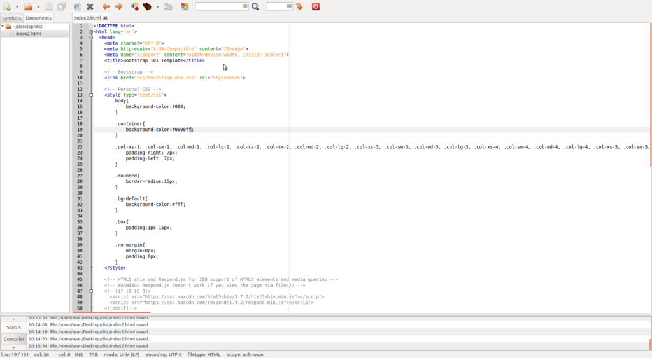Click the 10:14:53 saved message
This screenshot has width=652, height=358.
pos(89,339)
